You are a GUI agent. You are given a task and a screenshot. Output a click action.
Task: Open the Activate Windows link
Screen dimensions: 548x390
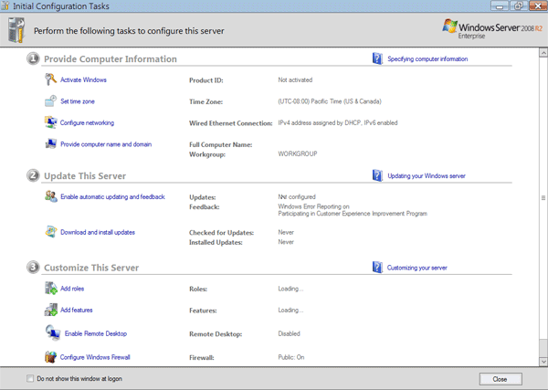(x=83, y=79)
